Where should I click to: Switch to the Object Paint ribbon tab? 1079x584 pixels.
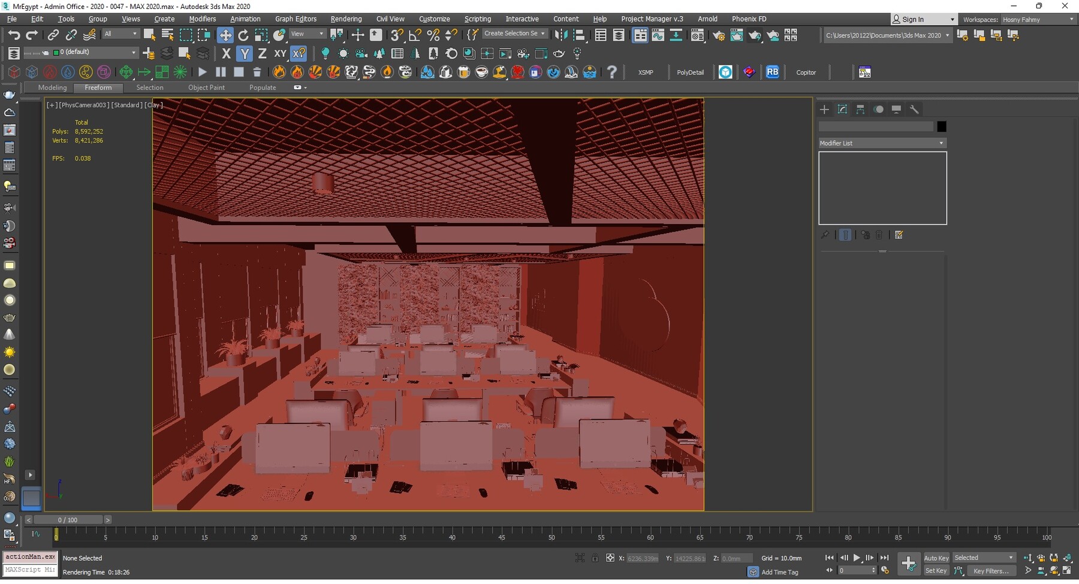pyautogui.click(x=206, y=87)
